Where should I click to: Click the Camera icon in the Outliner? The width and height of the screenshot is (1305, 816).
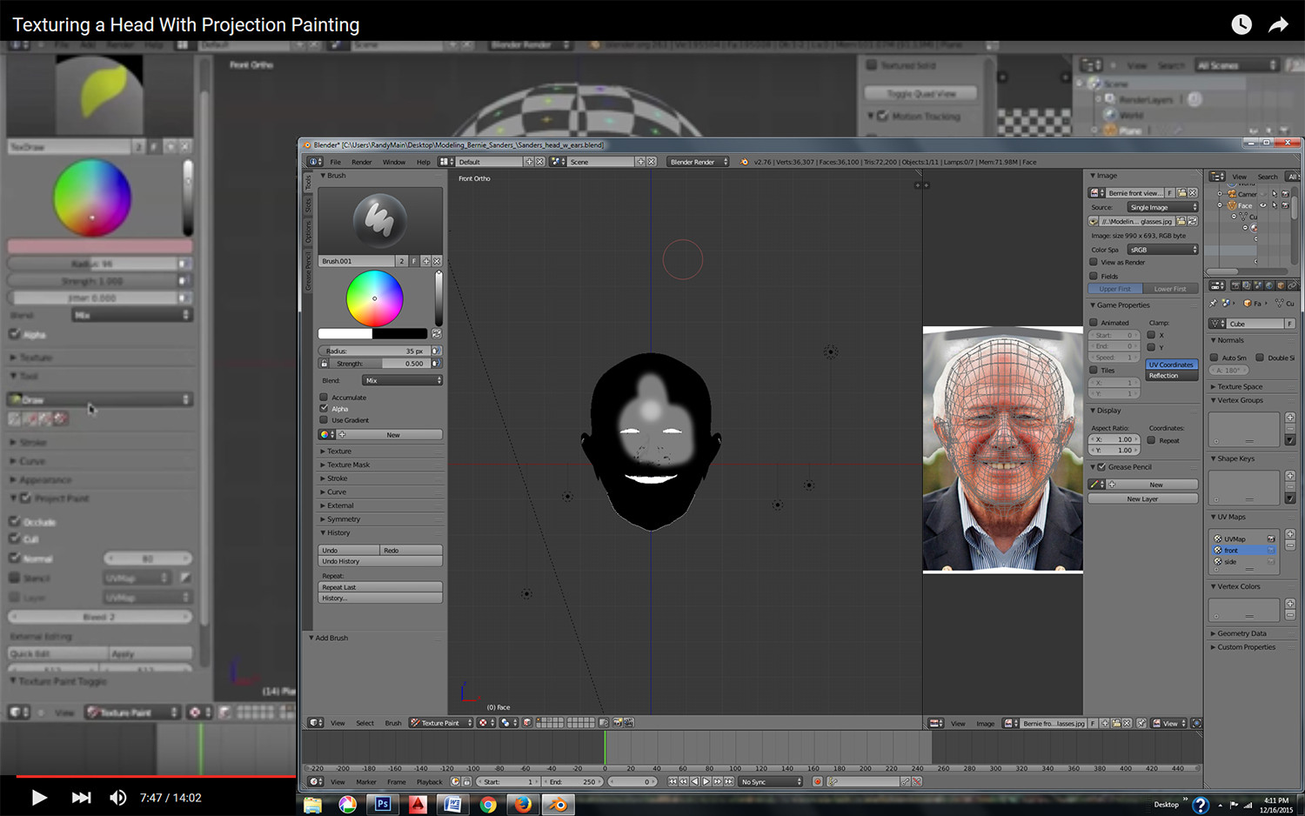click(1233, 193)
